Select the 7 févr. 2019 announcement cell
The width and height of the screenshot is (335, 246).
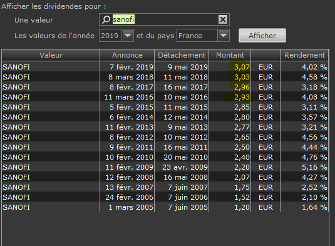(127, 67)
